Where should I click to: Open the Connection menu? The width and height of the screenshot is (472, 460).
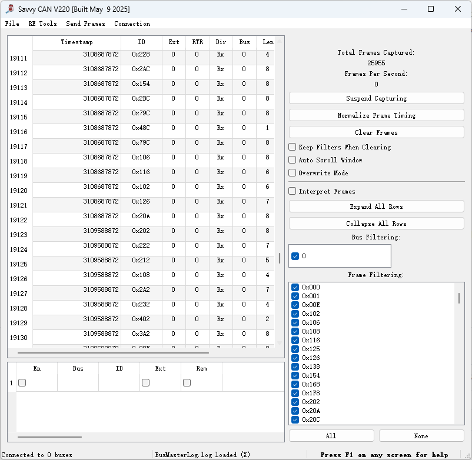point(132,24)
